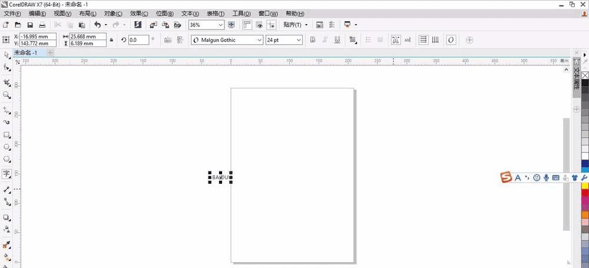Open the Search content icon in the toolbar
Viewport: 589px width, 268px height.
tap(137, 25)
